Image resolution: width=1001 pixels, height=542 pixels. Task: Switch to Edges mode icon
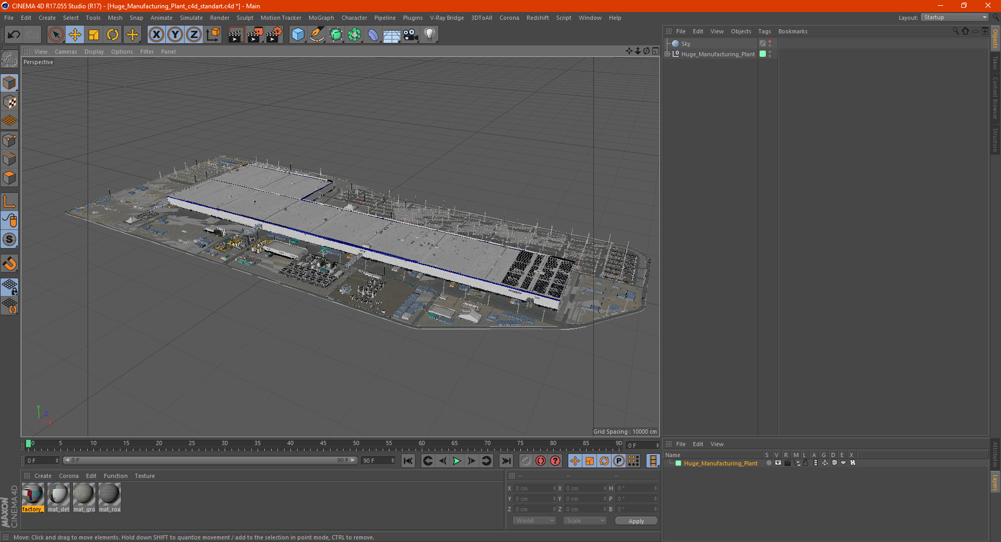(x=9, y=159)
